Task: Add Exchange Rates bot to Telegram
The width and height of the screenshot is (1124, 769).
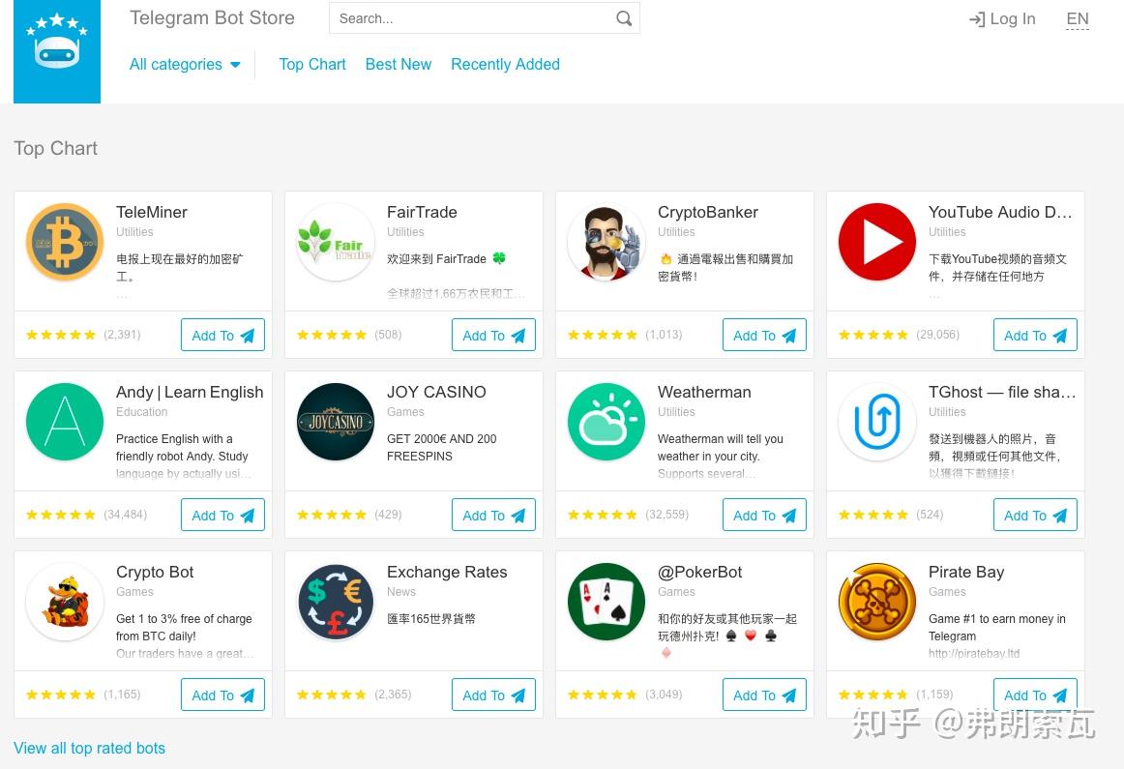Action: tap(494, 695)
